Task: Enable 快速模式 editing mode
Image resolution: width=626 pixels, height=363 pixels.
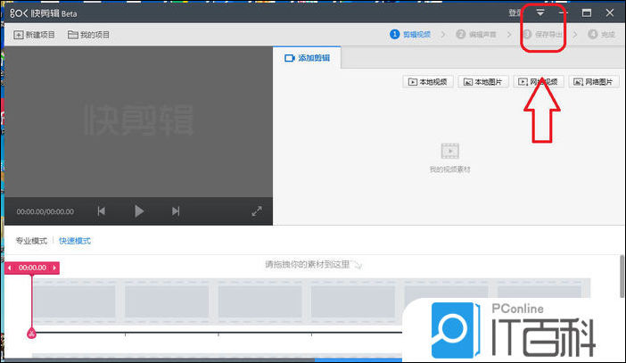Action: pos(75,241)
